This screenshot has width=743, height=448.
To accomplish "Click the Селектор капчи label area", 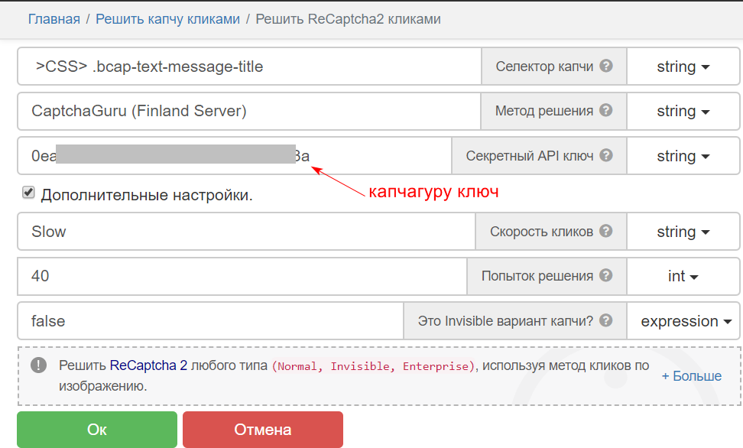I will pos(545,66).
